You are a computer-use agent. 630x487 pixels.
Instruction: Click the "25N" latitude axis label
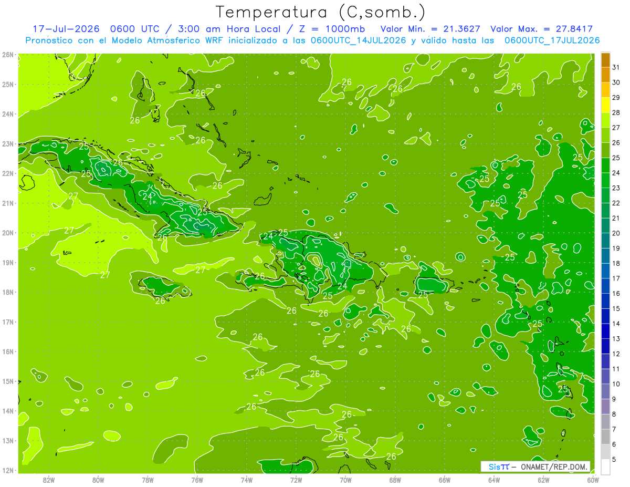click(8, 84)
